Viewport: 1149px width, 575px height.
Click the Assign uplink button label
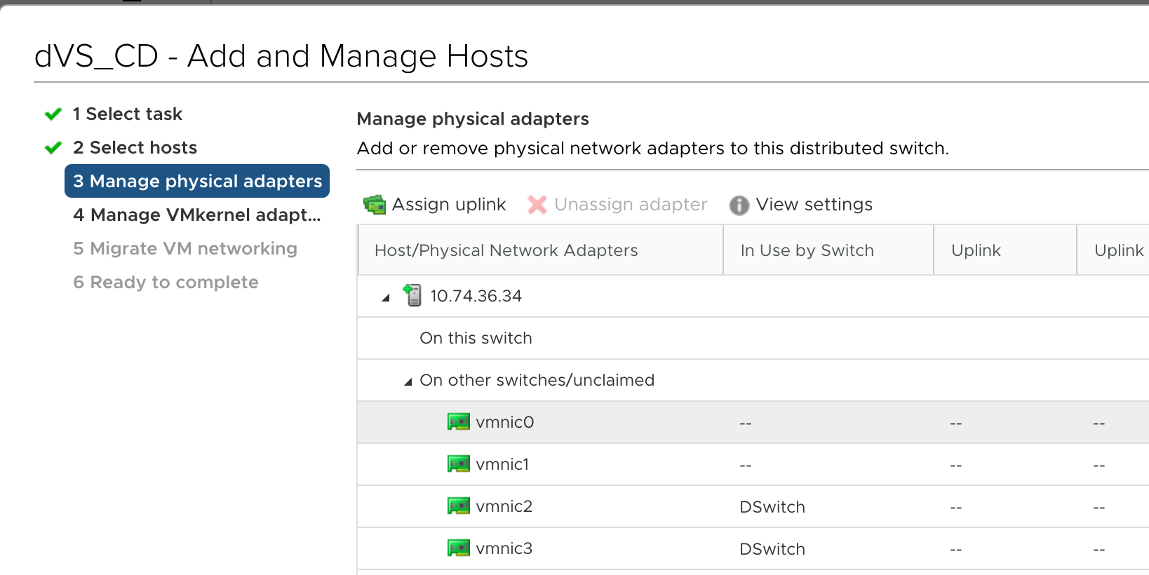pos(449,205)
